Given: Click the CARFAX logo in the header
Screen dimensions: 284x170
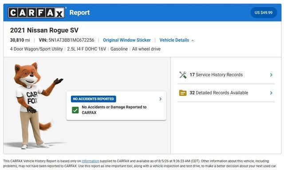Looking at the screenshot, I should [36, 12].
